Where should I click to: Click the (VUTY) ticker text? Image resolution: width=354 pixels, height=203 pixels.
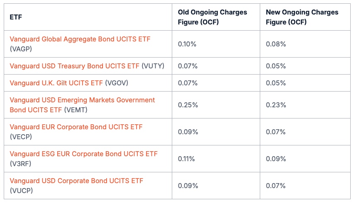pos(153,66)
